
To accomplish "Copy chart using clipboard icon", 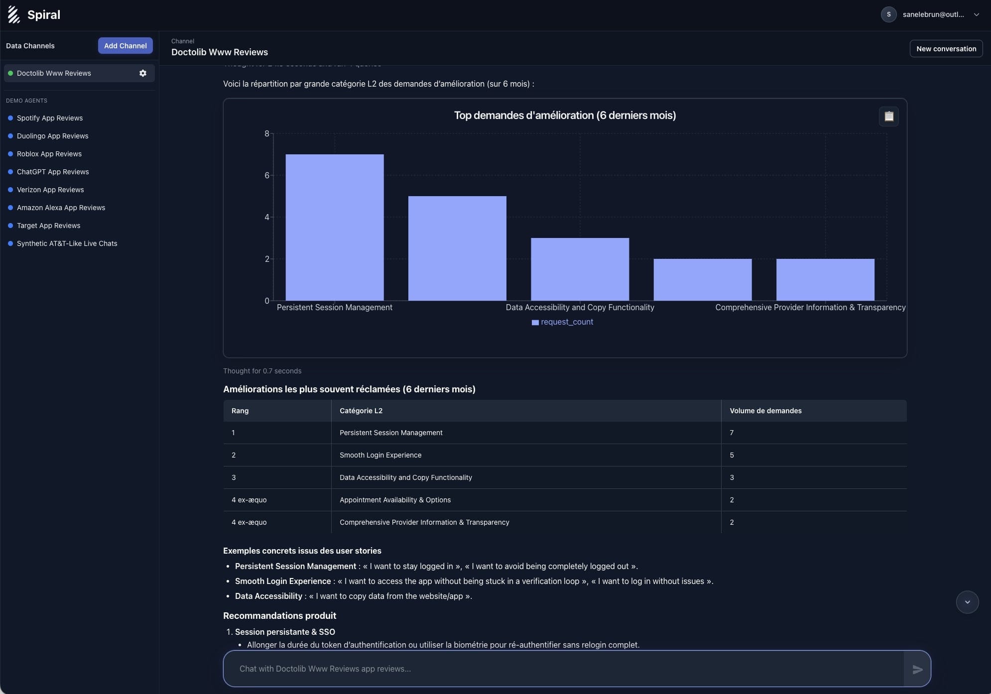I will pyautogui.click(x=888, y=116).
